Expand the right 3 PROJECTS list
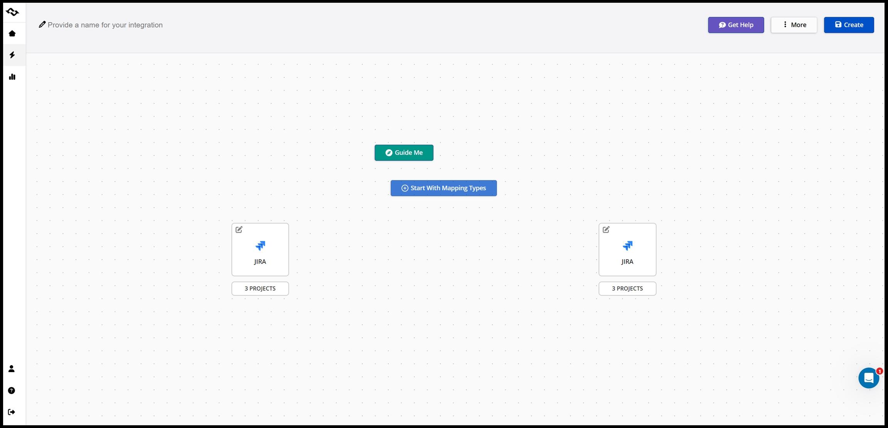The image size is (888, 428). point(627,288)
